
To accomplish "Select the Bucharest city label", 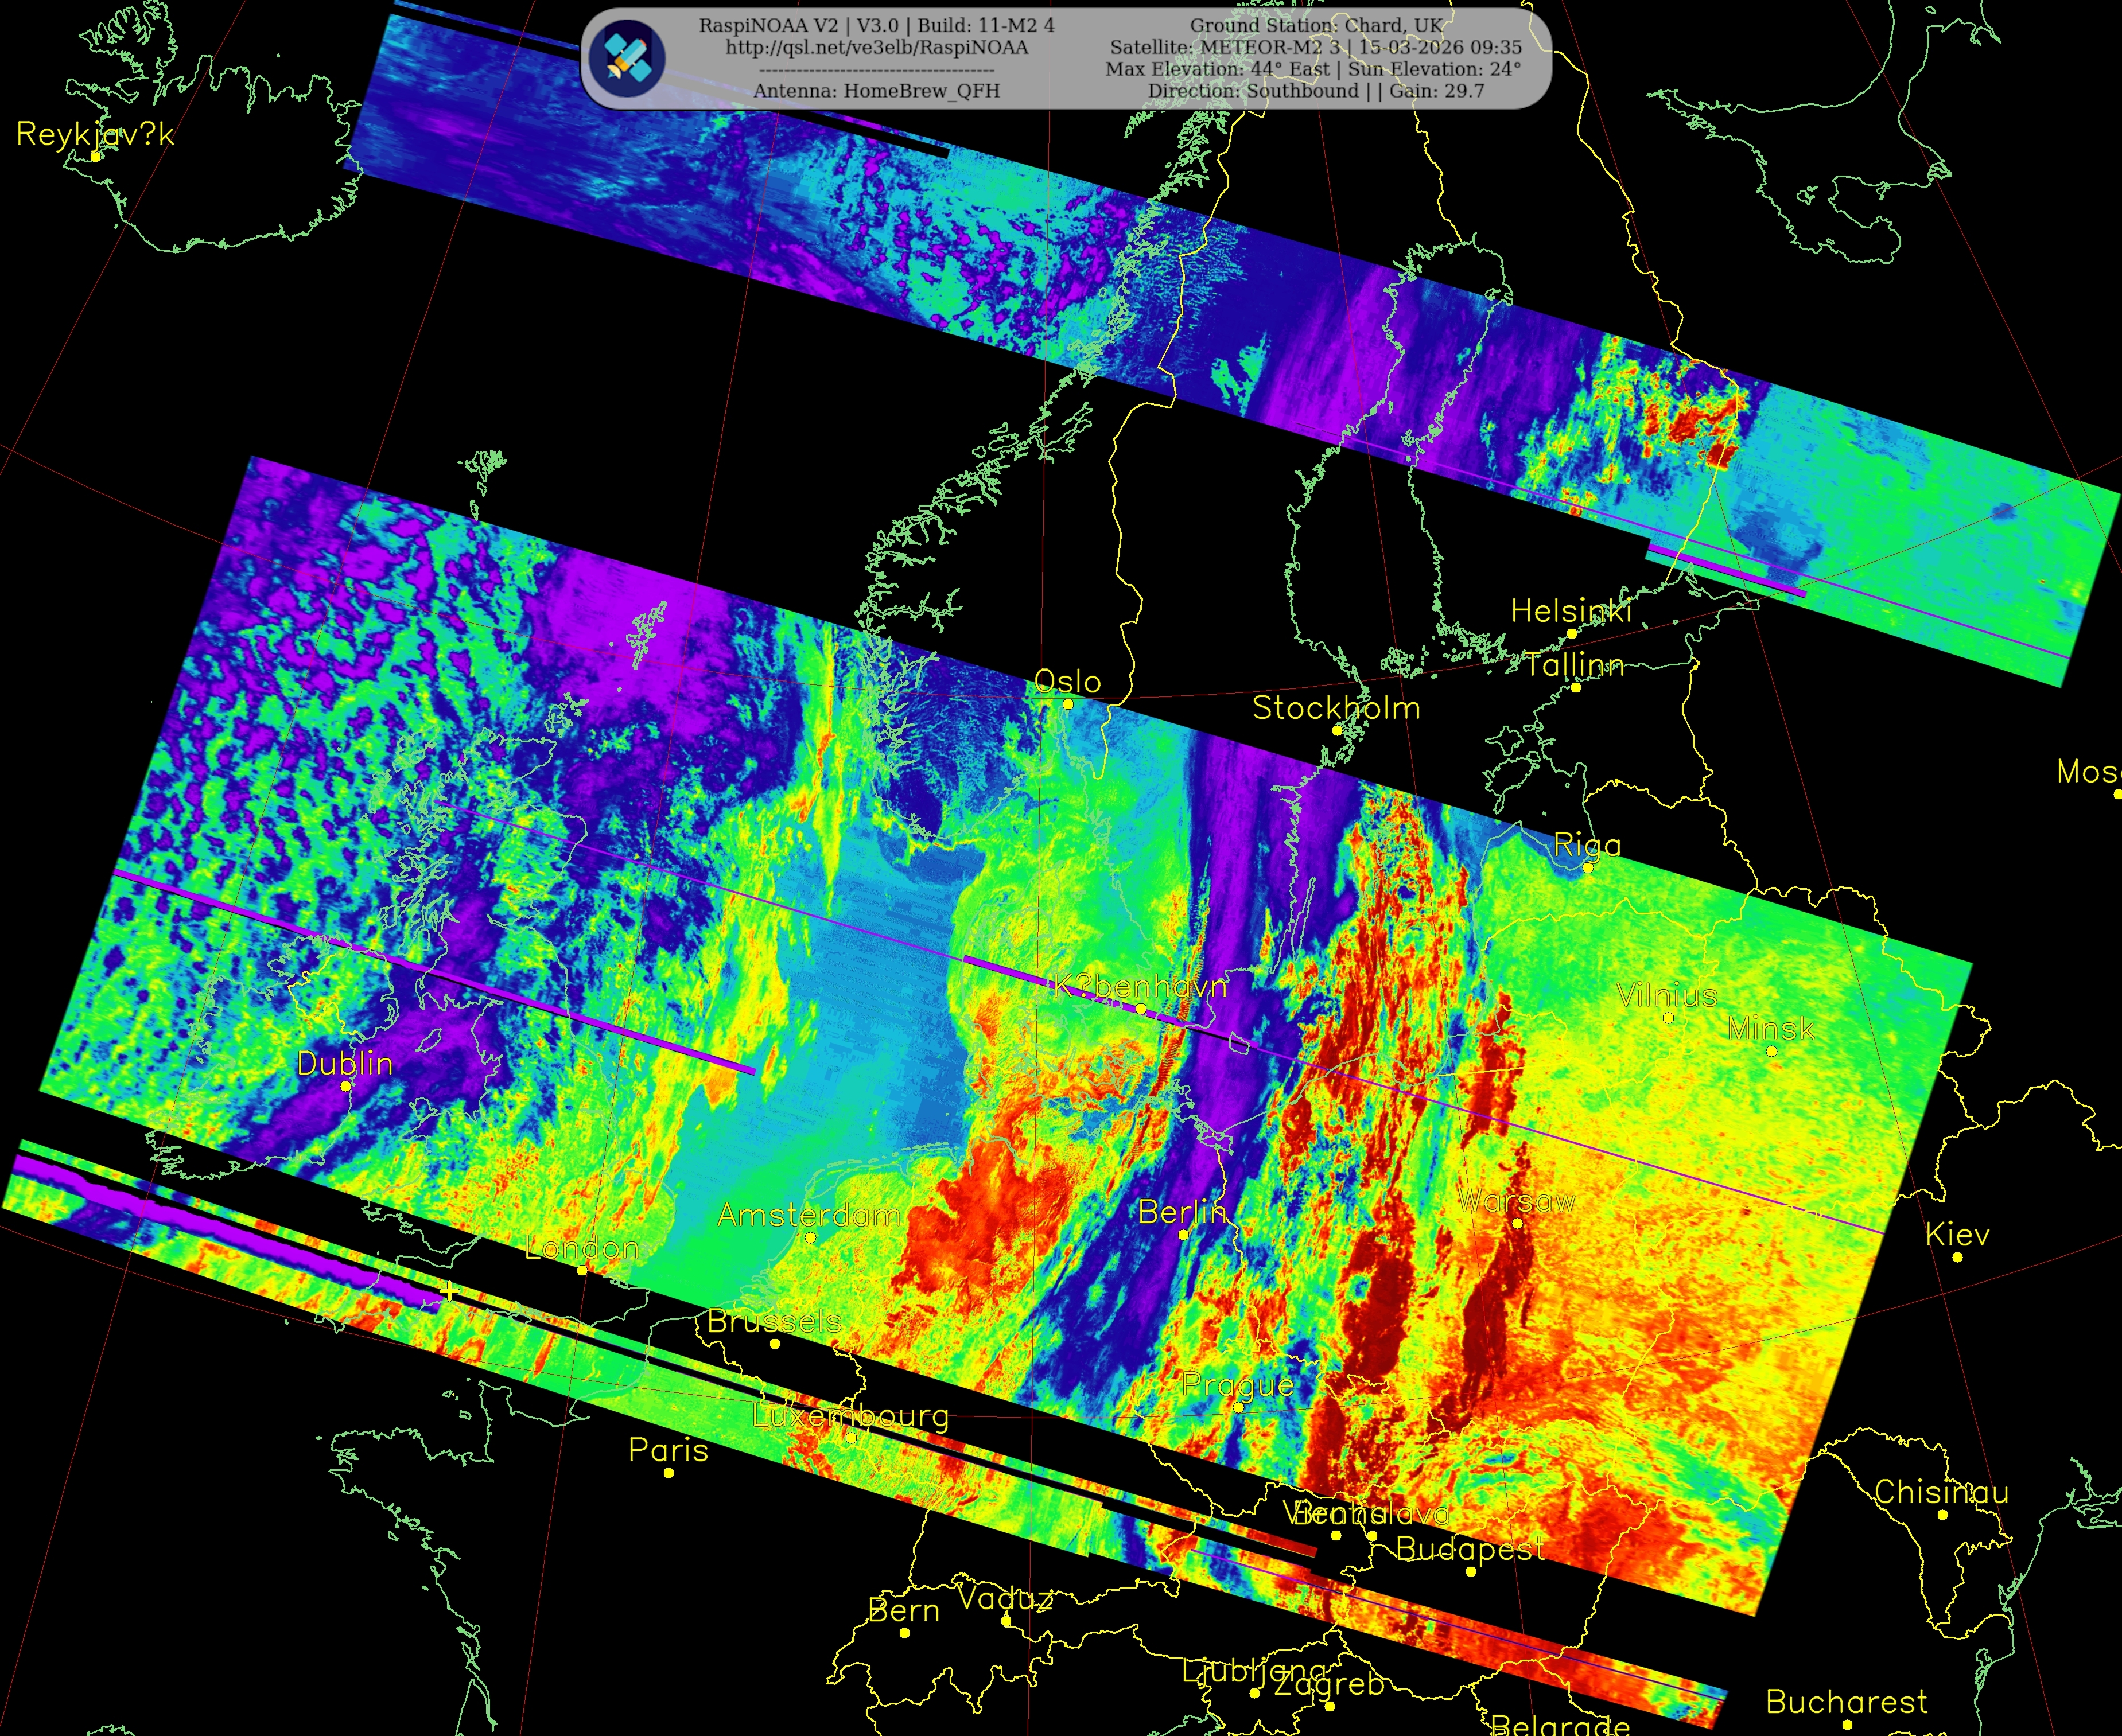I will 1846,1702.
